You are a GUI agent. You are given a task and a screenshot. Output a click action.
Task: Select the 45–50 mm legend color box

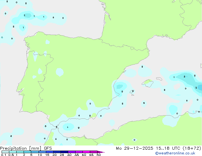[x=94, y=152]
